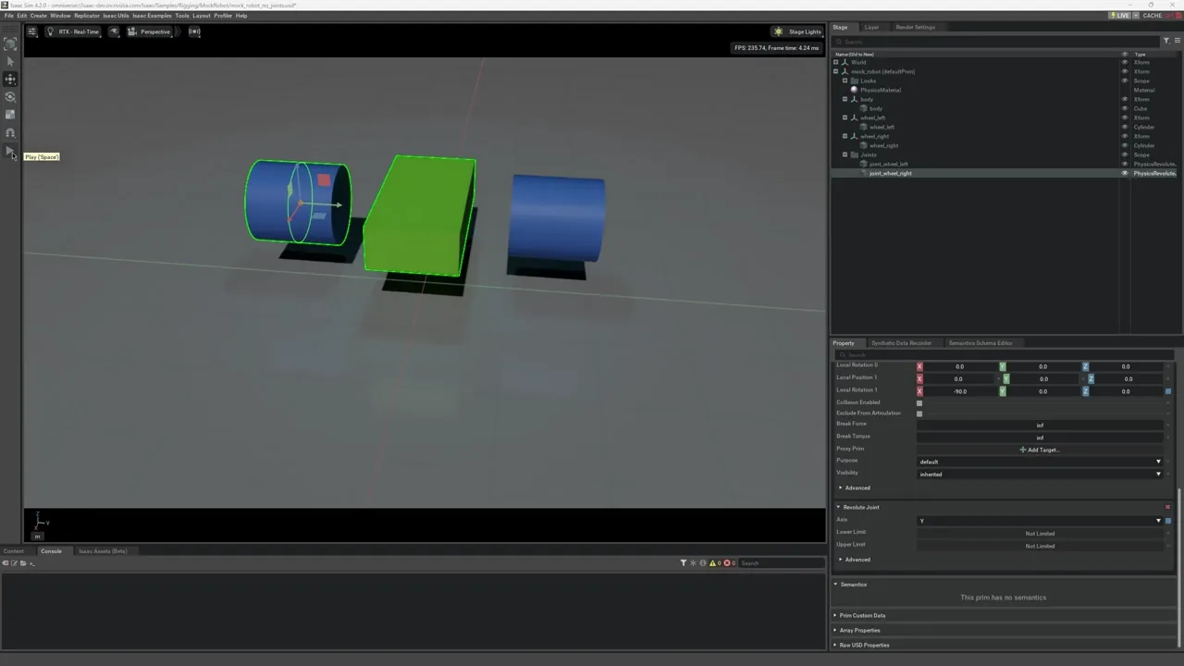This screenshot has height=666, width=1184.
Task: Open the revolute joint Axis dropdown
Action: click(1040, 521)
